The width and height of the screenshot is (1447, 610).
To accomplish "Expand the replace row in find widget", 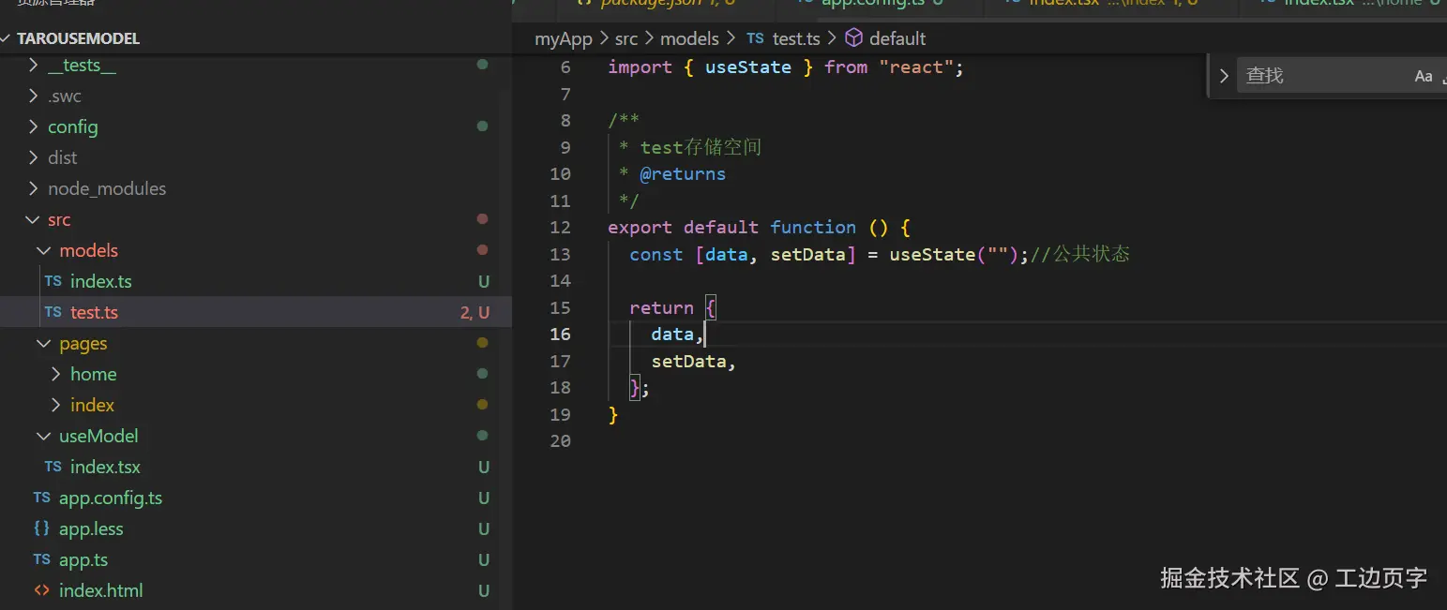I will (1224, 76).
